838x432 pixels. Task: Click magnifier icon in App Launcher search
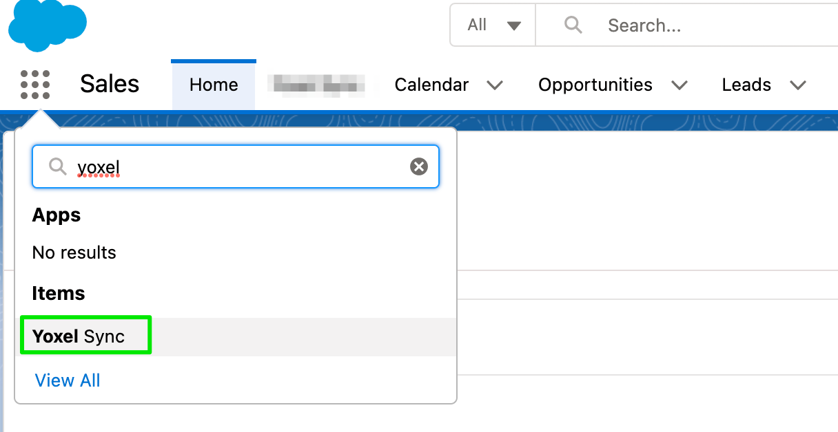[x=58, y=166]
